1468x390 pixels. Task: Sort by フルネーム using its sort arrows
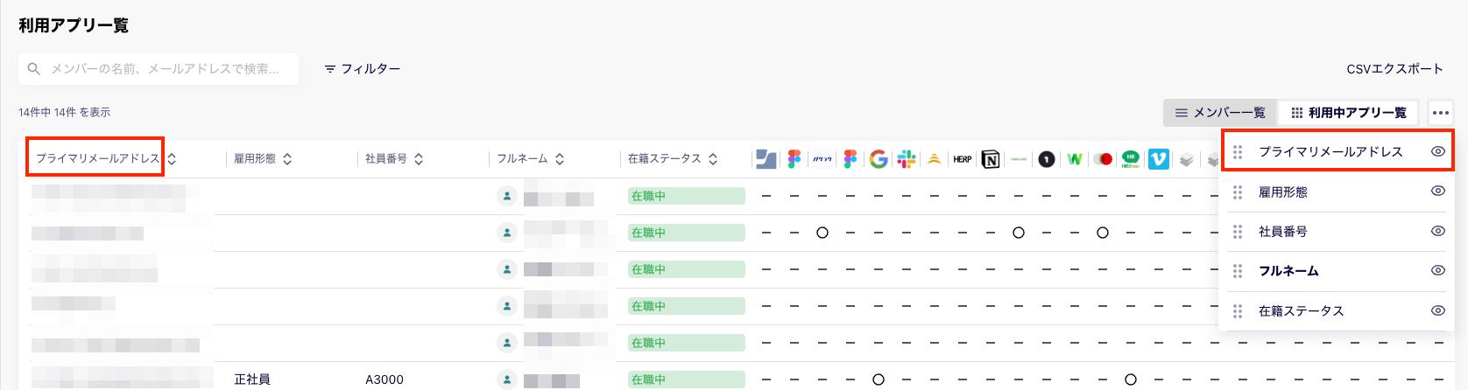coord(560,159)
